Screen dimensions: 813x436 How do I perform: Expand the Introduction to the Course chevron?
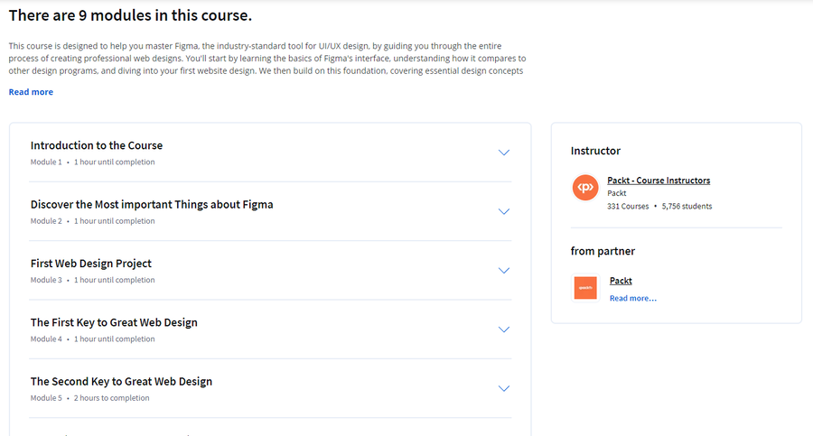click(504, 153)
